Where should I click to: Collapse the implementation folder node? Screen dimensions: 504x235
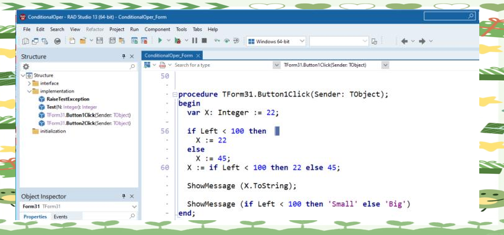click(x=29, y=91)
